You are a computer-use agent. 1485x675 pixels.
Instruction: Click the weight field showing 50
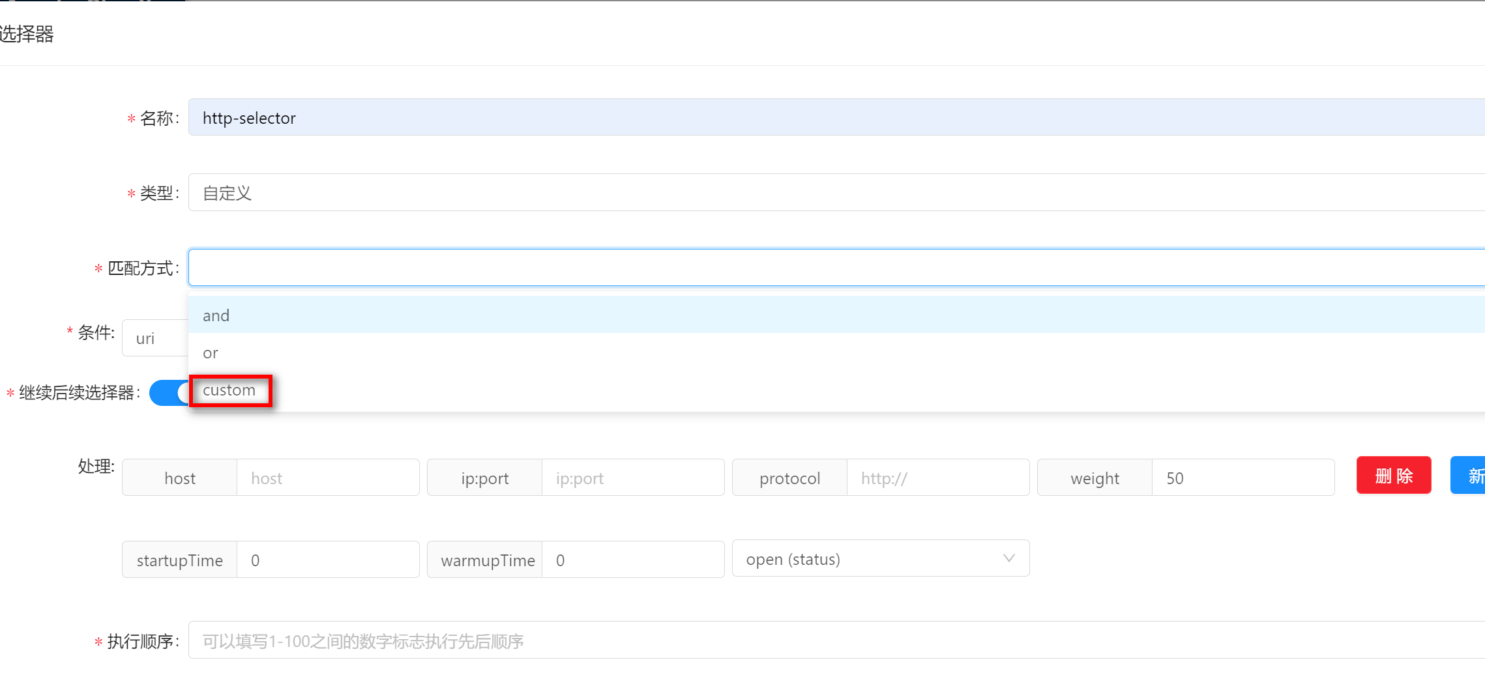[x=1242, y=478]
